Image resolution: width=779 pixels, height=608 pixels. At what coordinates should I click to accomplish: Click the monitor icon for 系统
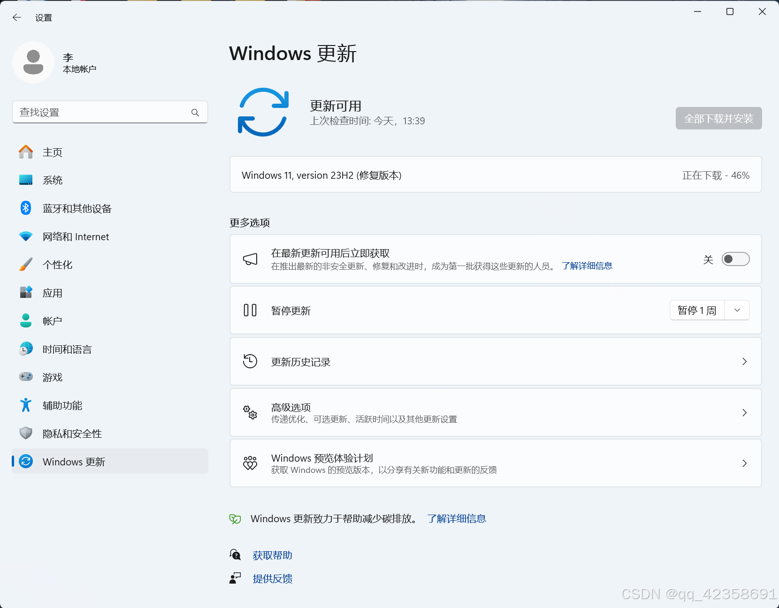pos(26,180)
